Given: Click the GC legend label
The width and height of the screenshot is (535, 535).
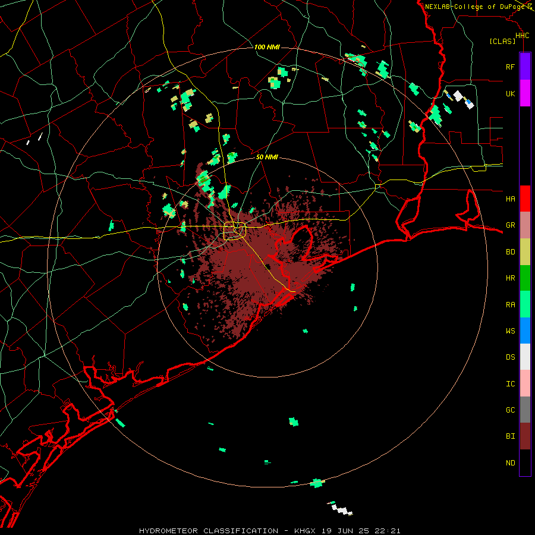Looking at the screenshot, I should coord(511,410).
